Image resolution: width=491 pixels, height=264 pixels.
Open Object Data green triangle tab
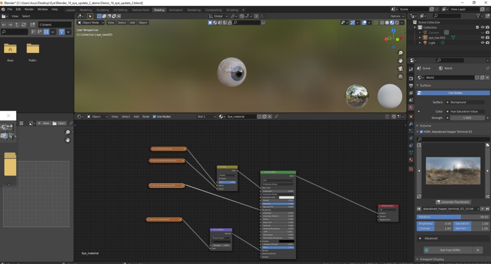coord(411,152)
